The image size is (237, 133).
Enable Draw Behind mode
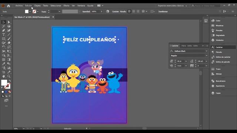(6, 96)
